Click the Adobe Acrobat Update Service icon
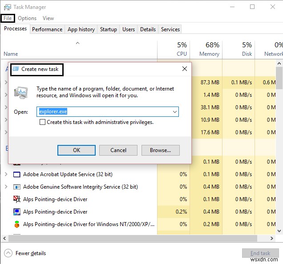The height and width of the screenshot is (264, 283). (x=17, y=174)
